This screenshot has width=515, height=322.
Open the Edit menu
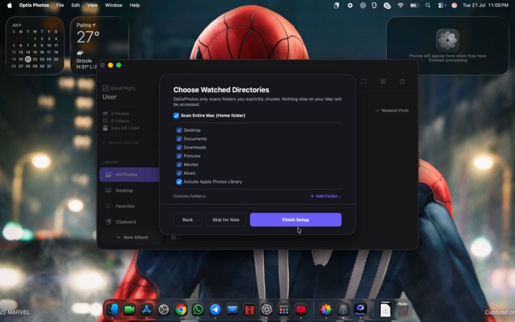[75, 5]
